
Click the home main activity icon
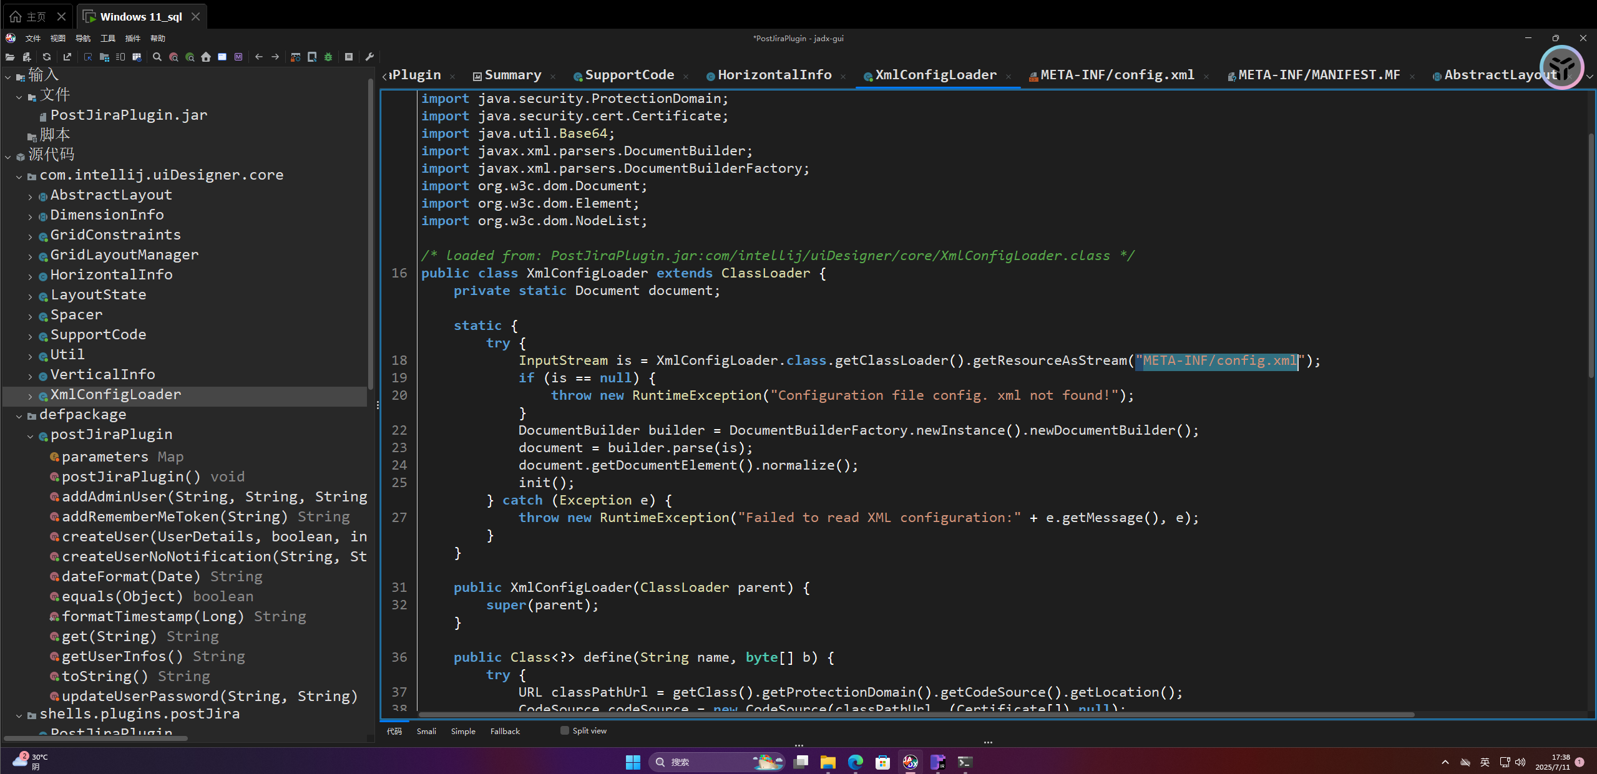click(206, 57)
